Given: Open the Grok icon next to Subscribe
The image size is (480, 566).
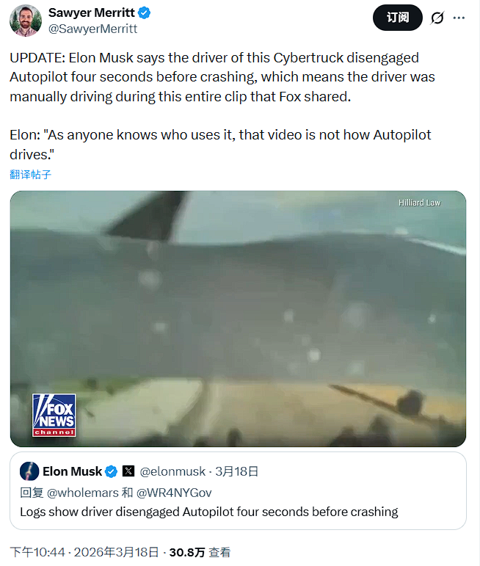Looking at the screenshot, I should tap(437, 18).
